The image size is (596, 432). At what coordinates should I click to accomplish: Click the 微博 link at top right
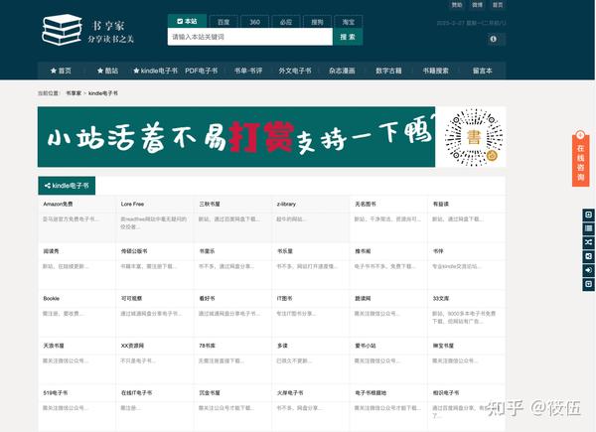click(x=477, y=5)
